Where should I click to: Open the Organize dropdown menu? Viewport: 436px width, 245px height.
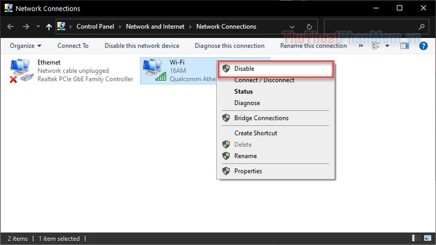pyautogui.click(x=26, y=46)
